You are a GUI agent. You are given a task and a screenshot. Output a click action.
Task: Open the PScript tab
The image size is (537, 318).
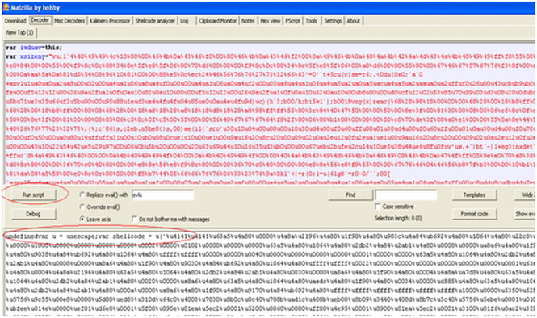pos(293,21)
